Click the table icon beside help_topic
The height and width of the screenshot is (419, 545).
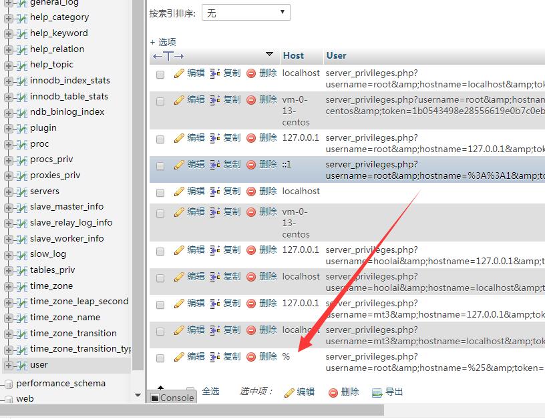tap(22, 65)
